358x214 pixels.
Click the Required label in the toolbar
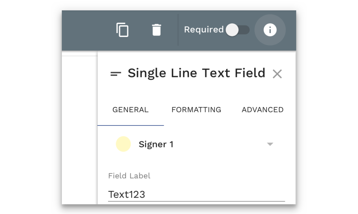point(203,30)
